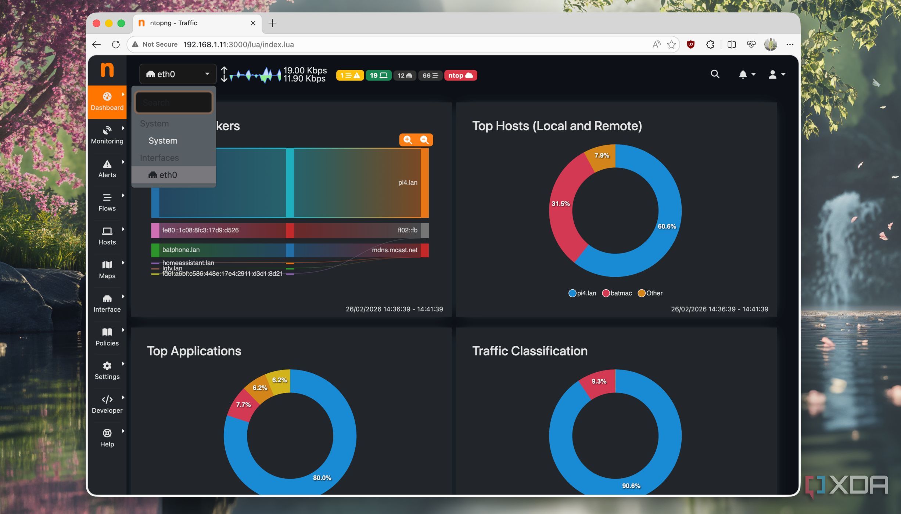Open the uBlock Origin extension icon

pyautogui.click(x=690, y=44)
